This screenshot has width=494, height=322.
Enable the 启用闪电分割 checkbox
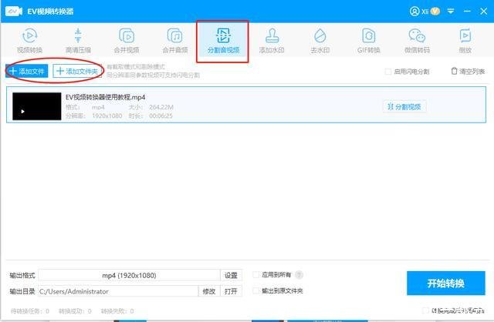(388, 72)
